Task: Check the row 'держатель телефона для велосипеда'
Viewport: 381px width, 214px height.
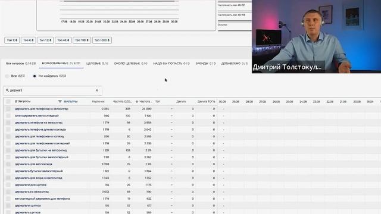Action: [8, 130]
